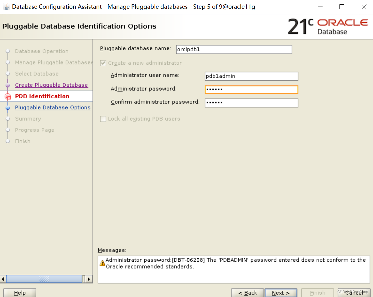The image size is (373, 297).
Task: Focus the Pluggable database name field
Action: pyautogui.click(x=234, y=49)
